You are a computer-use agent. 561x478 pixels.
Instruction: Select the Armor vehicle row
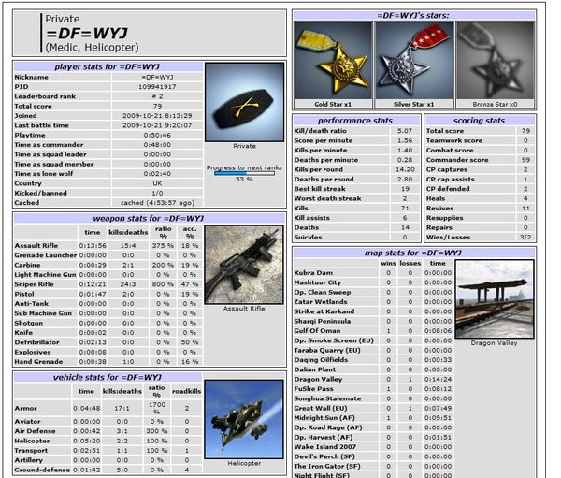[x=108, y=408]
